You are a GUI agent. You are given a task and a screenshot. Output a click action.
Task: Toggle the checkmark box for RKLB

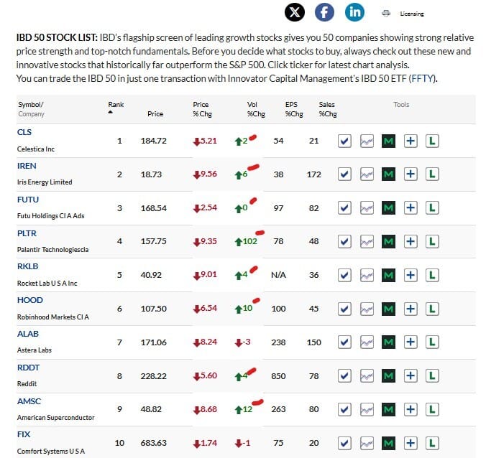pos(344,275)
